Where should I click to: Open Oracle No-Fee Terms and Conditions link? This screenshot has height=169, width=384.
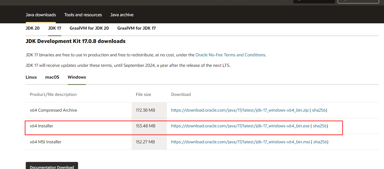point(230,55)
